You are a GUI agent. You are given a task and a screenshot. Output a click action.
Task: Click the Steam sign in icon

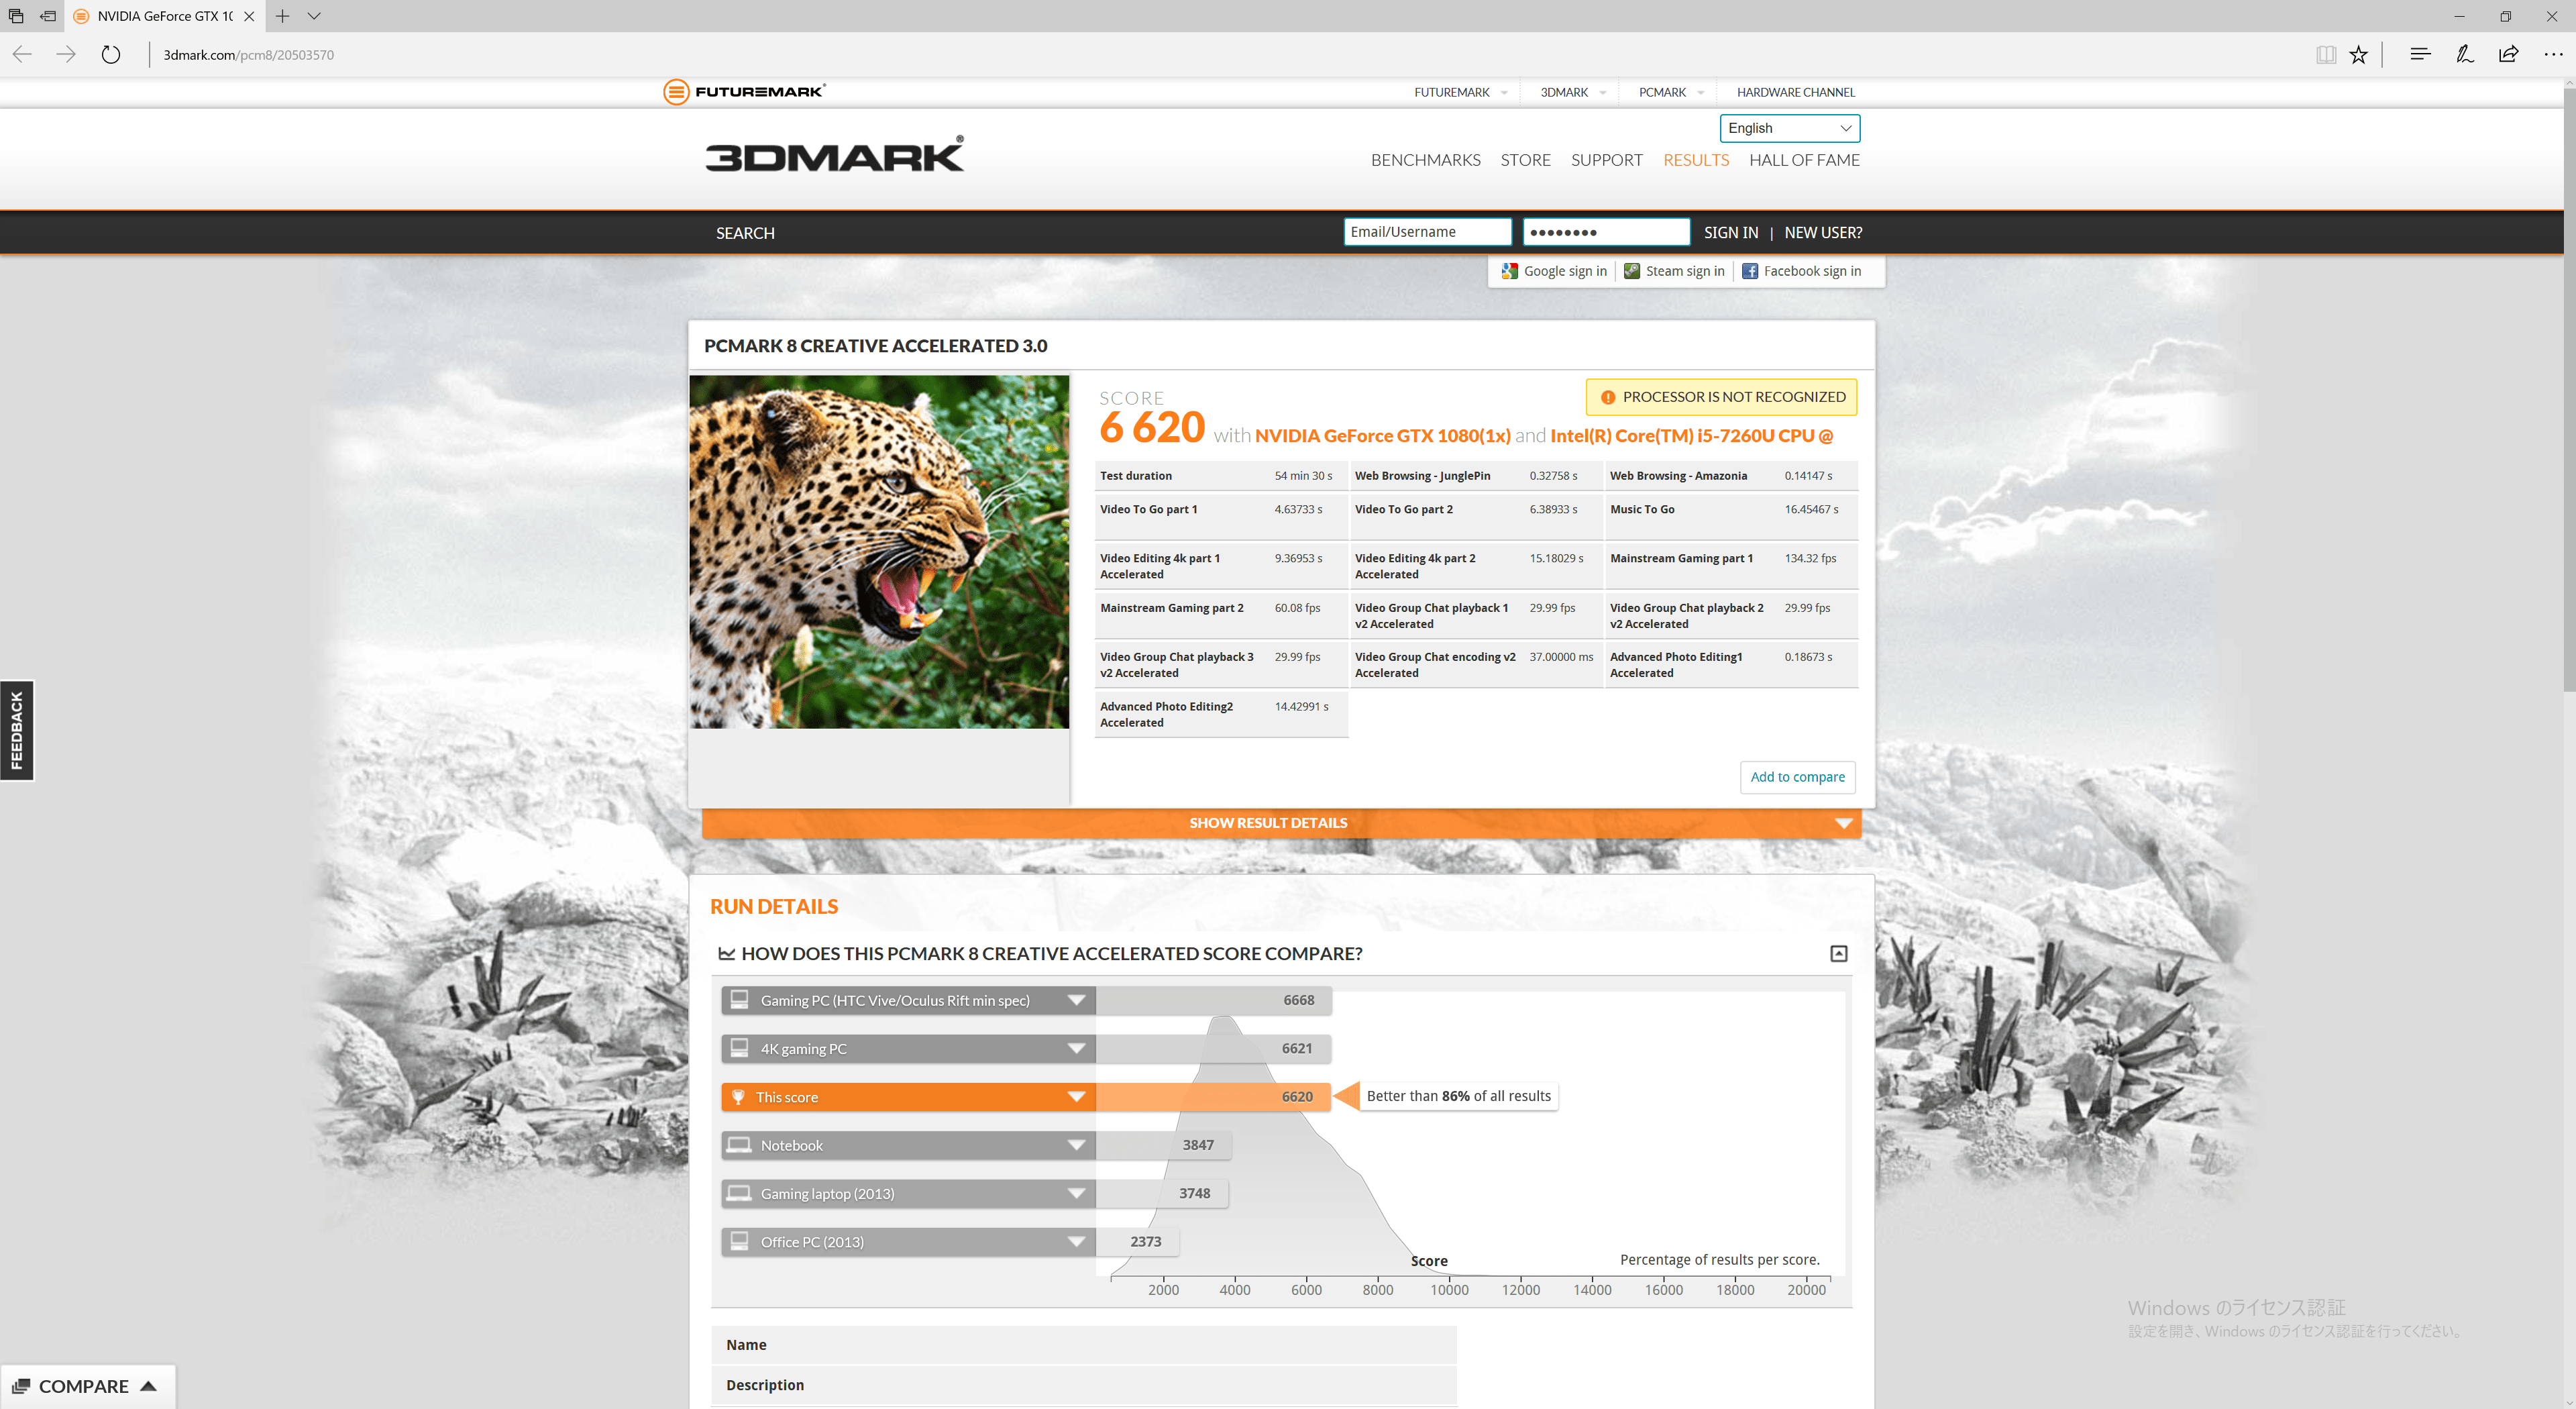tap(1632, 271)
